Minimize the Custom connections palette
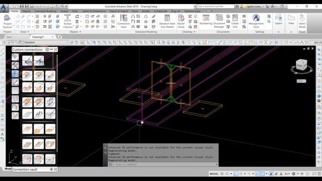Screen dimensions: 322x181 pos(51,49)
